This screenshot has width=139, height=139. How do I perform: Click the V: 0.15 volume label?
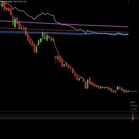coord(134,106)
